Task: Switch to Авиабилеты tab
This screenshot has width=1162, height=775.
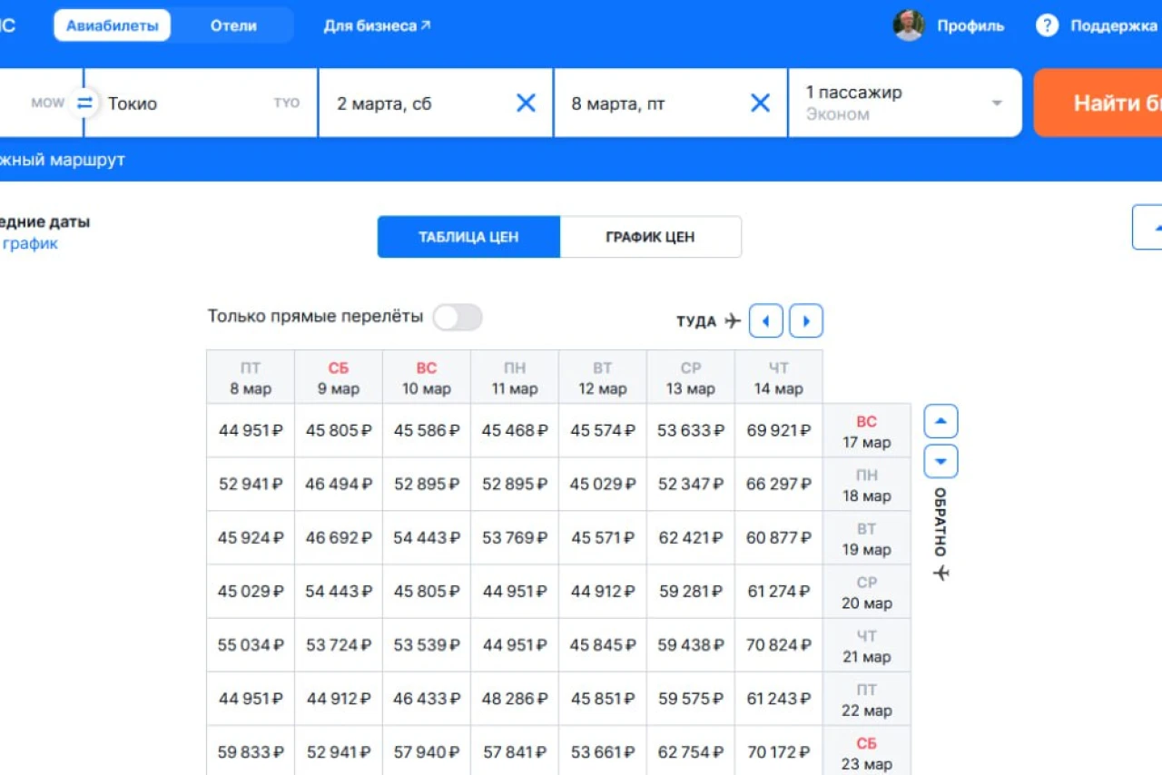Action: 112,25
